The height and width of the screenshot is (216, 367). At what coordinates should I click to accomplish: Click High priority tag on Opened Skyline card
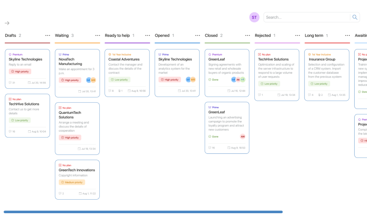(170, 79)
